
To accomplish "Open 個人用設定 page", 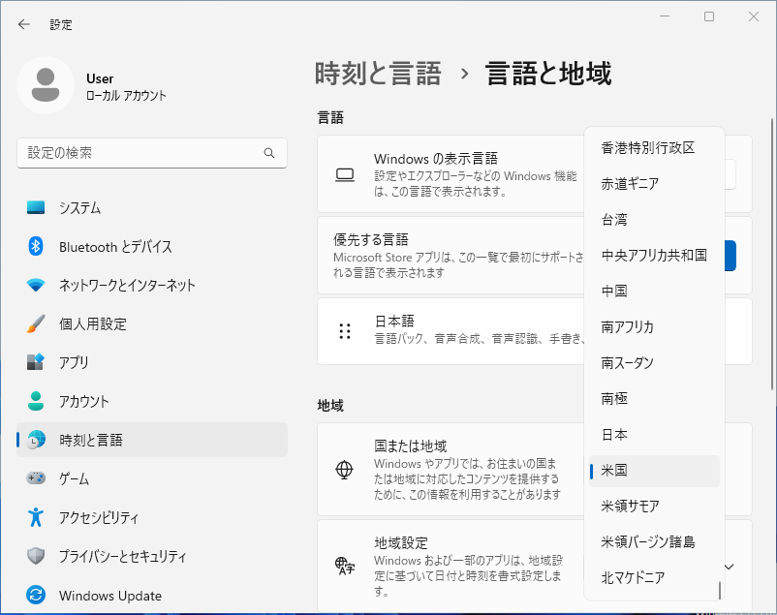I will [152, 323].
